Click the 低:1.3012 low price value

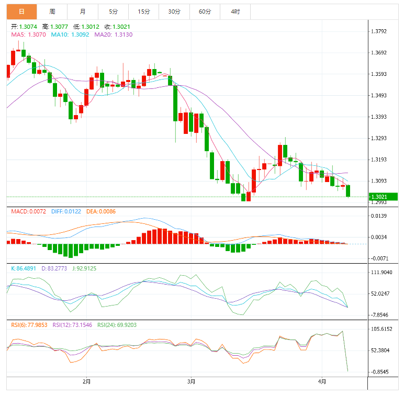pyautogui.click(x=86, y=27)
